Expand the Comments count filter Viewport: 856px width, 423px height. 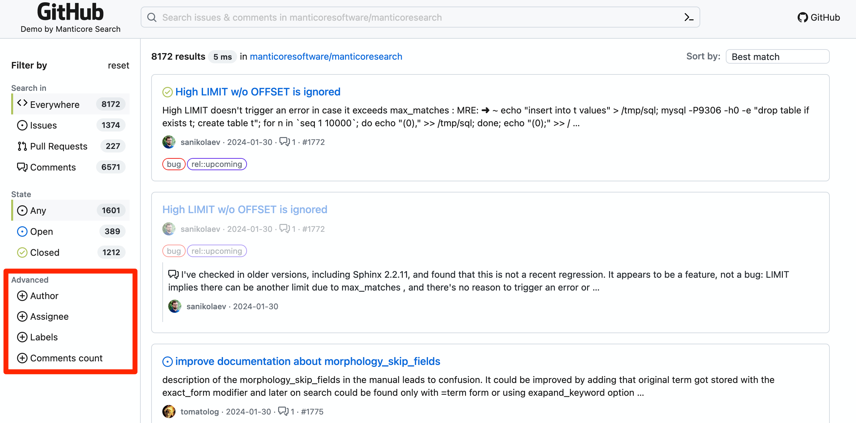pos(60,358)
